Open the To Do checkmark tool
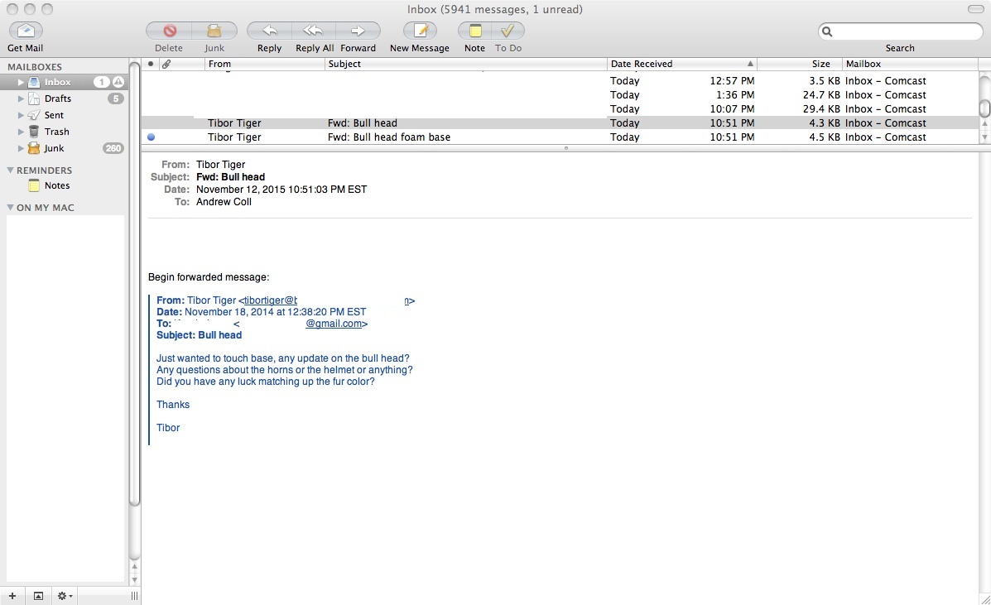 (x=508, y=31)
